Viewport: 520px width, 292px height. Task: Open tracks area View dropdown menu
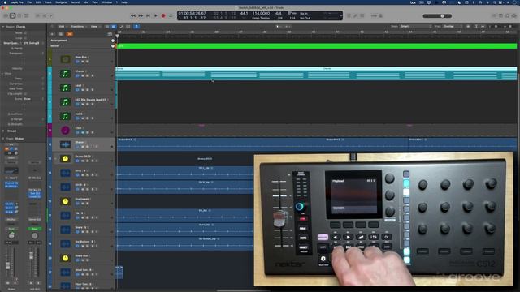95,27
